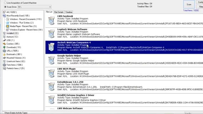Select 'All ( 10282 )' tree label

[11, 12]
